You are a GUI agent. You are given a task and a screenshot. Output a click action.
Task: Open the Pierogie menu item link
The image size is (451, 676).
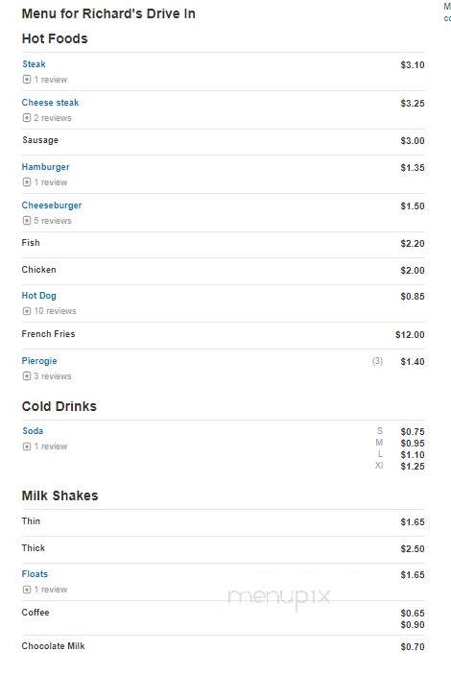coord(39,361)
